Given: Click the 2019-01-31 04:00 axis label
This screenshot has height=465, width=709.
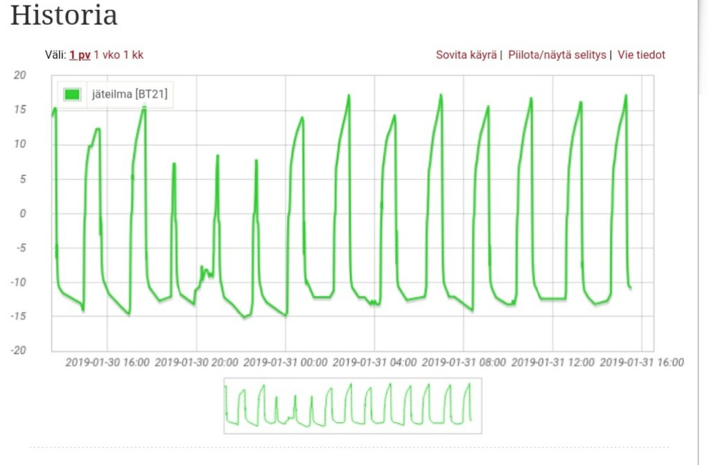Looking at the screenshot, I should coord(374,362).
